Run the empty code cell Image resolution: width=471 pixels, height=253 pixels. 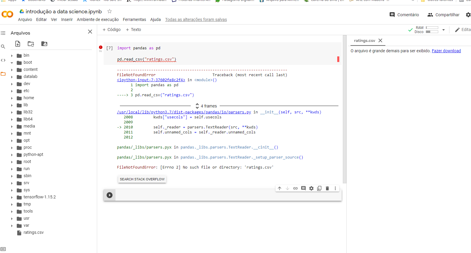[110, 195]
